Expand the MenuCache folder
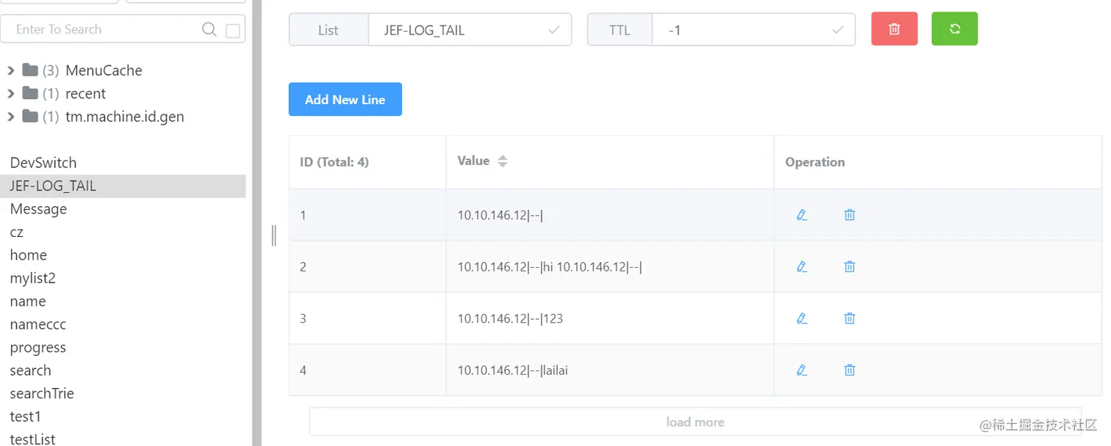Image resolution: width=1111 pixels, height=446 pixels. (11, 70)
